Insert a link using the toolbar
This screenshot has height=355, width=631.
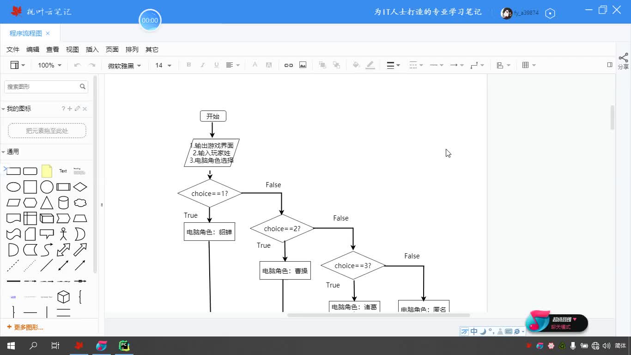(289, 65)
